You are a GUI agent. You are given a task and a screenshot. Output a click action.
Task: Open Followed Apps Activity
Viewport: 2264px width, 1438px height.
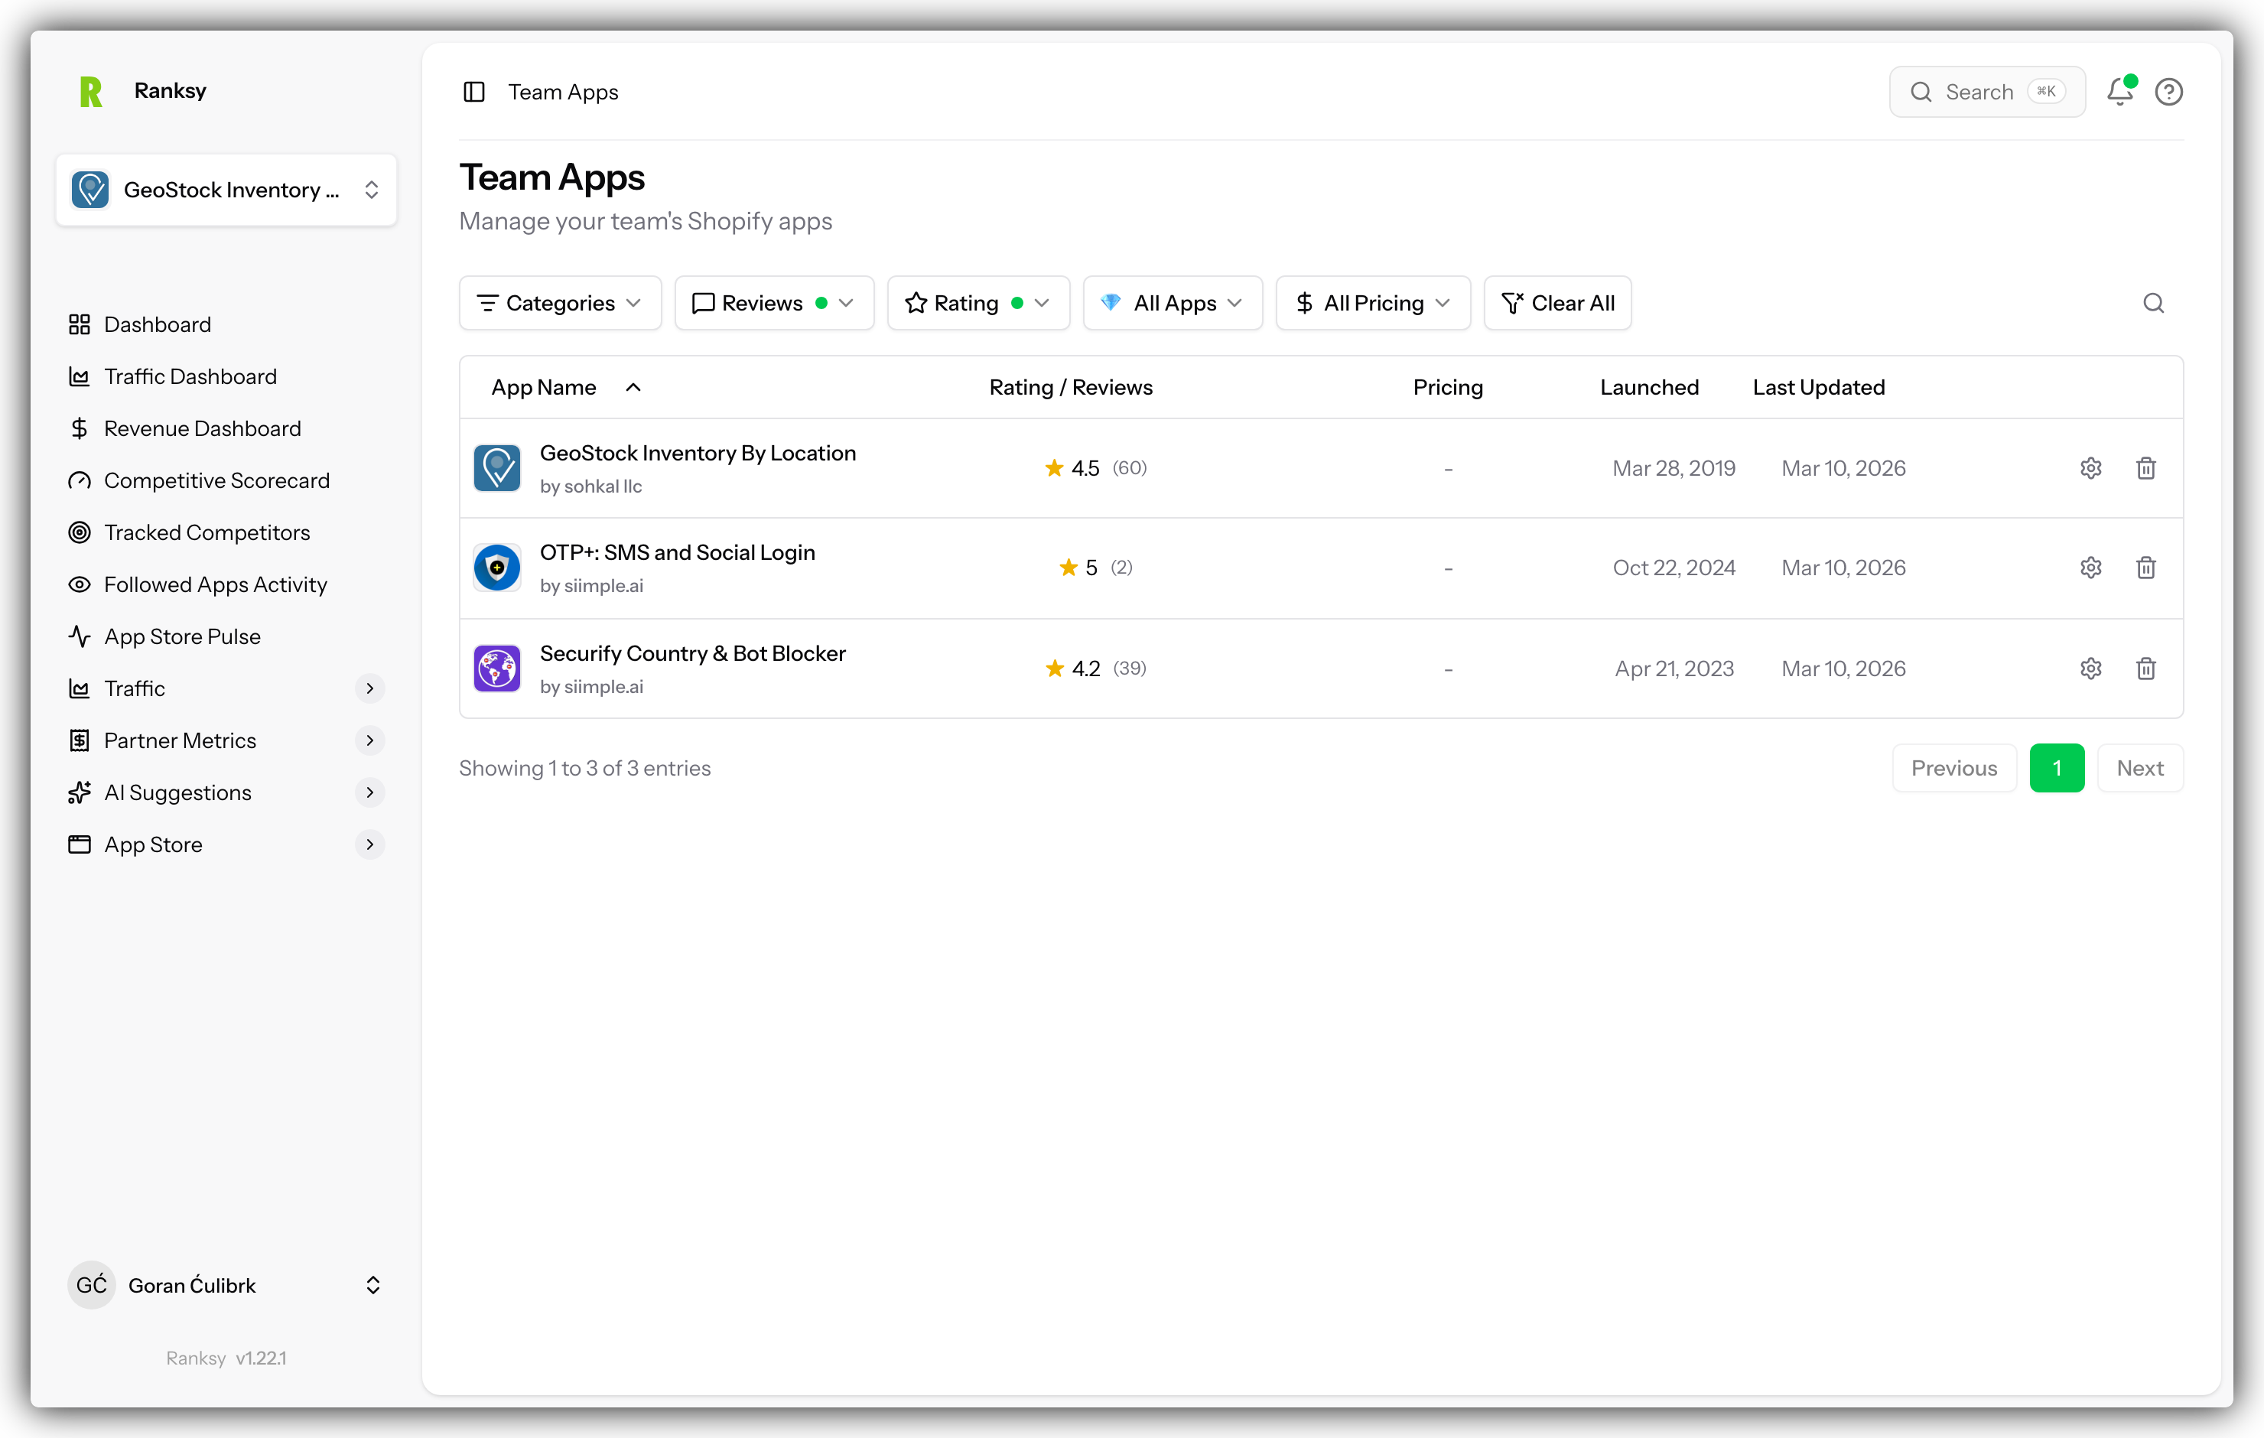[x=226, y=585]
